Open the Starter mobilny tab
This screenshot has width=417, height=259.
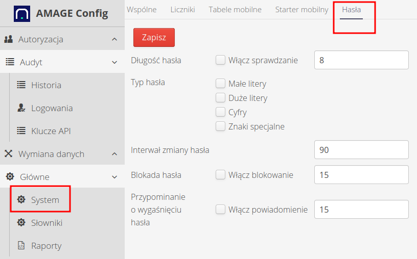(302, 10)
